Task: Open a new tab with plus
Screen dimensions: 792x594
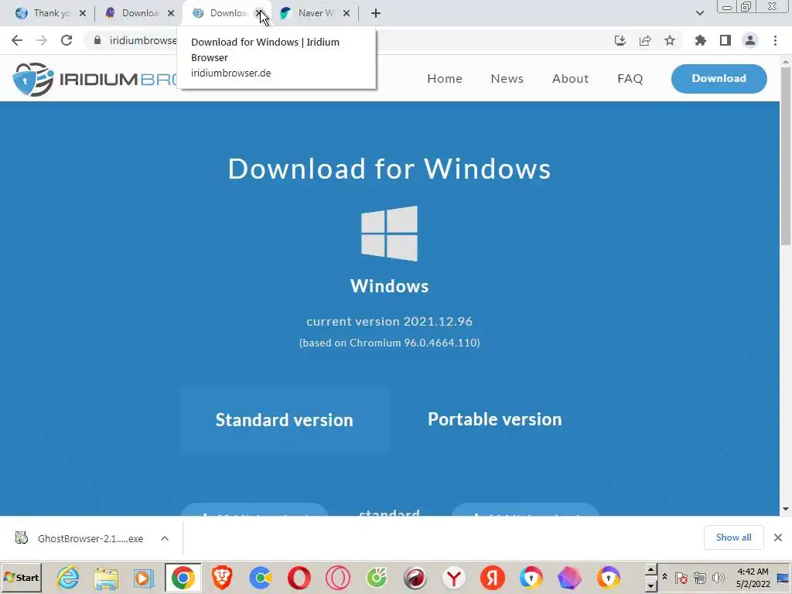Action: click(375, 13)
